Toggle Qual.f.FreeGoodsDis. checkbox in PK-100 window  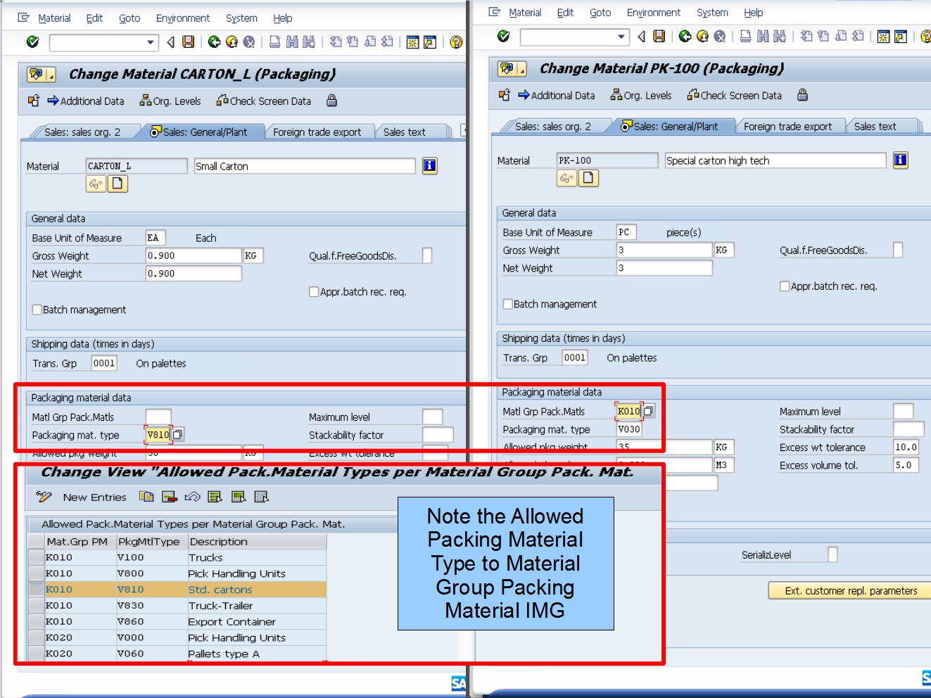click(x=898, y=250)
